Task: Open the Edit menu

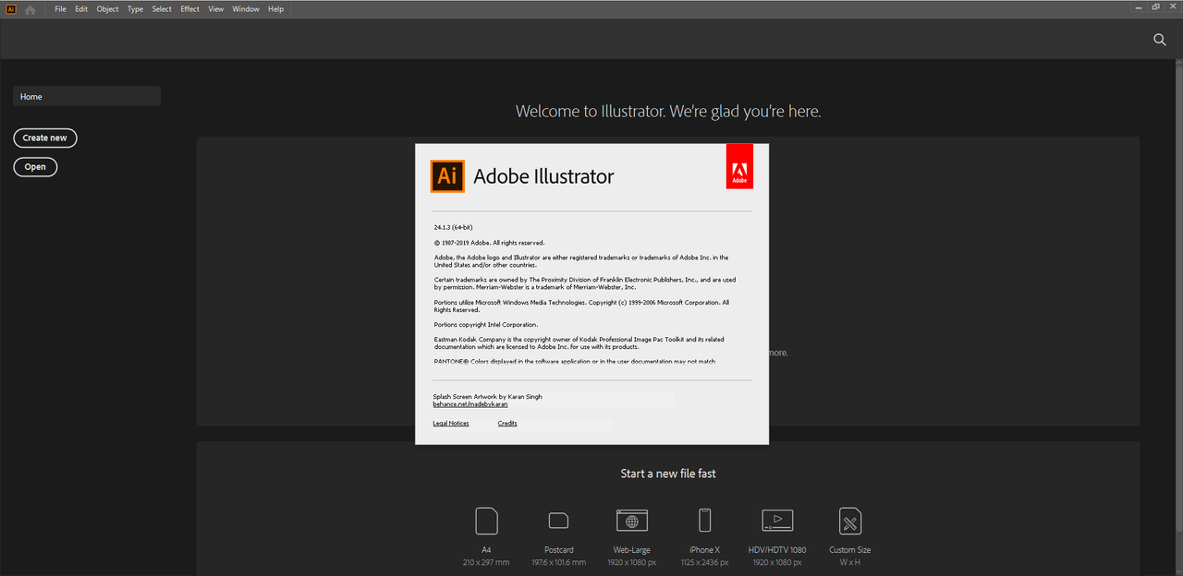Action: [x=81, y=9]
